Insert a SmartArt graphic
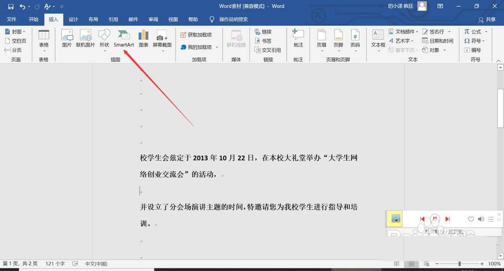 click(124, 39)
